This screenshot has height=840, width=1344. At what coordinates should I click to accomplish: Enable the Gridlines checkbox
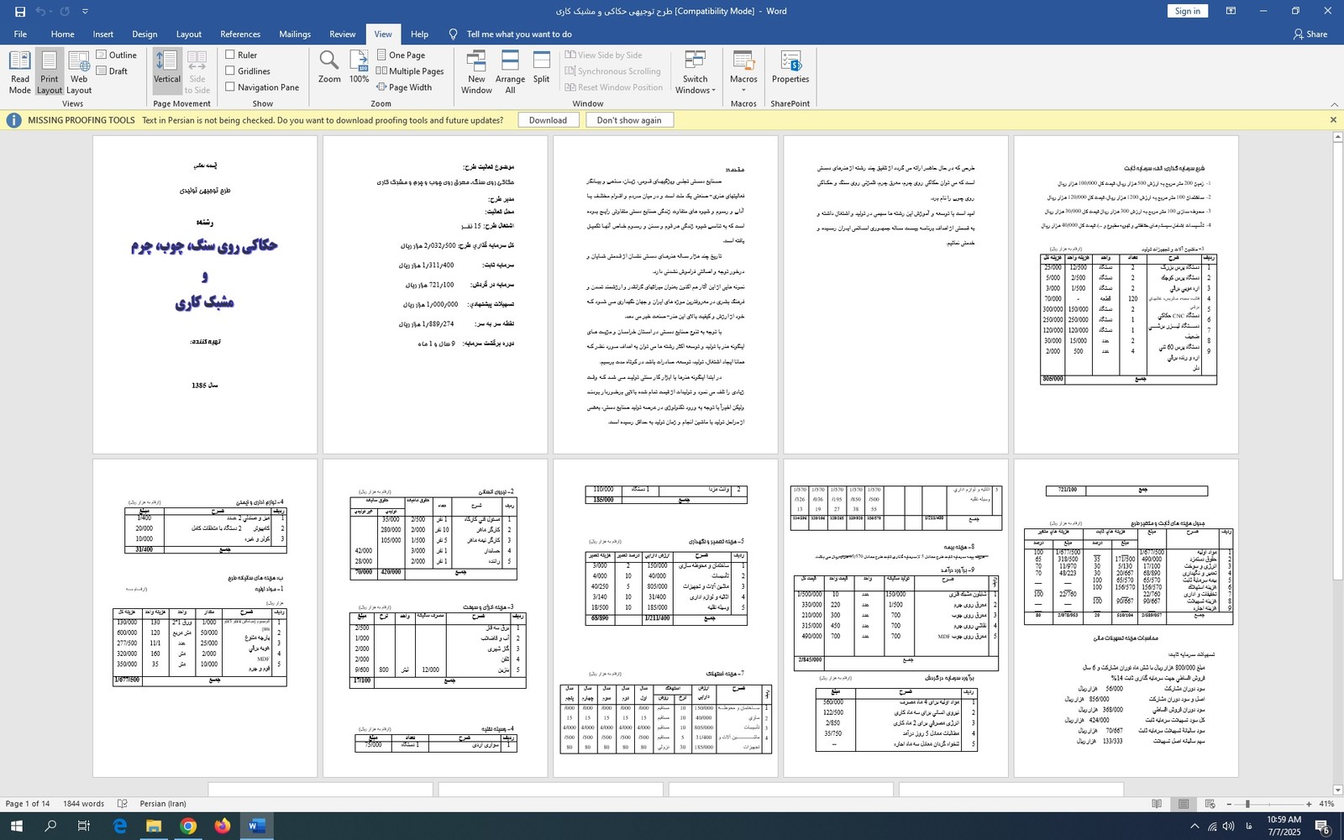[248, 71]
